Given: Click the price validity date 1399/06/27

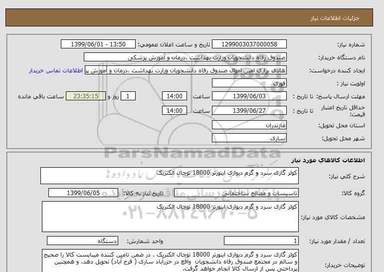Looking at the screenshot, I should coord(249,110).
